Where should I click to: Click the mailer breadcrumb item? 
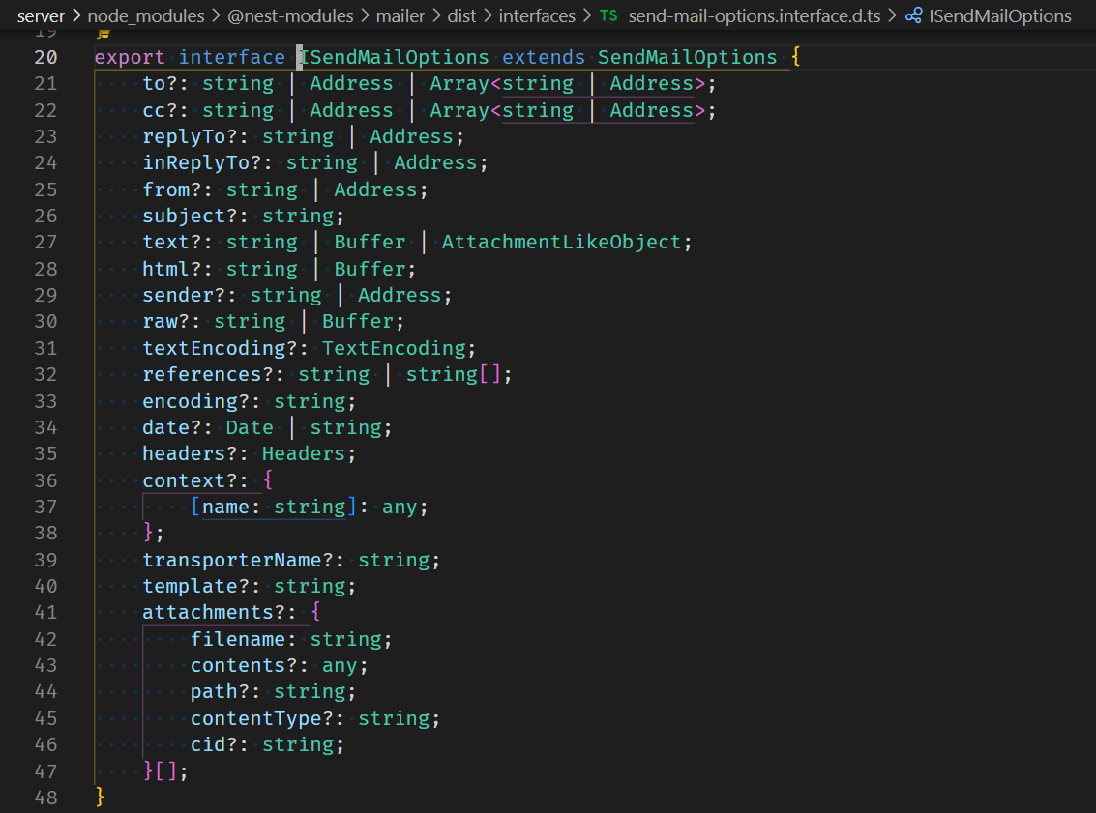[400, 15]
